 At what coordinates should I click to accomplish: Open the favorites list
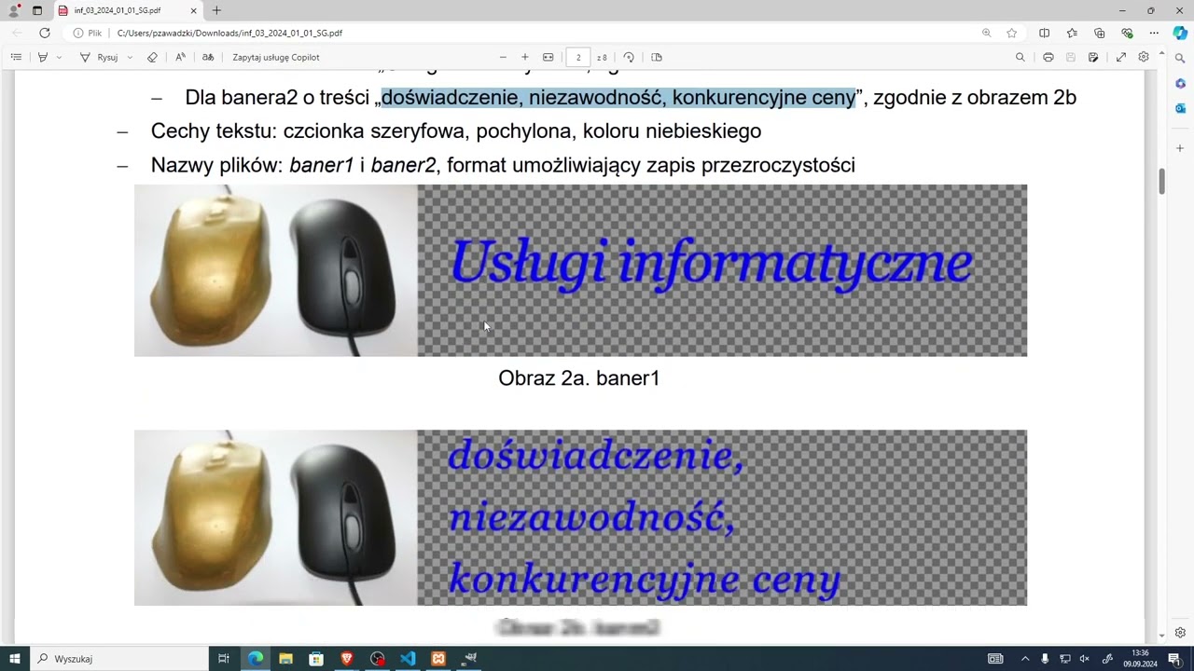(x=1072, y=33)
